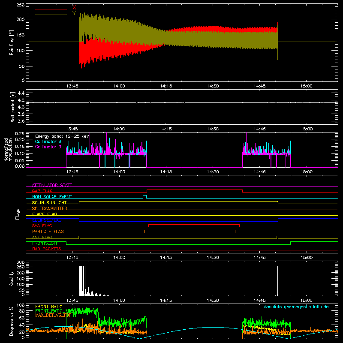The image size is (343, 343).
Task: Click the Flags axis label
Action: (x=18, y=214)
